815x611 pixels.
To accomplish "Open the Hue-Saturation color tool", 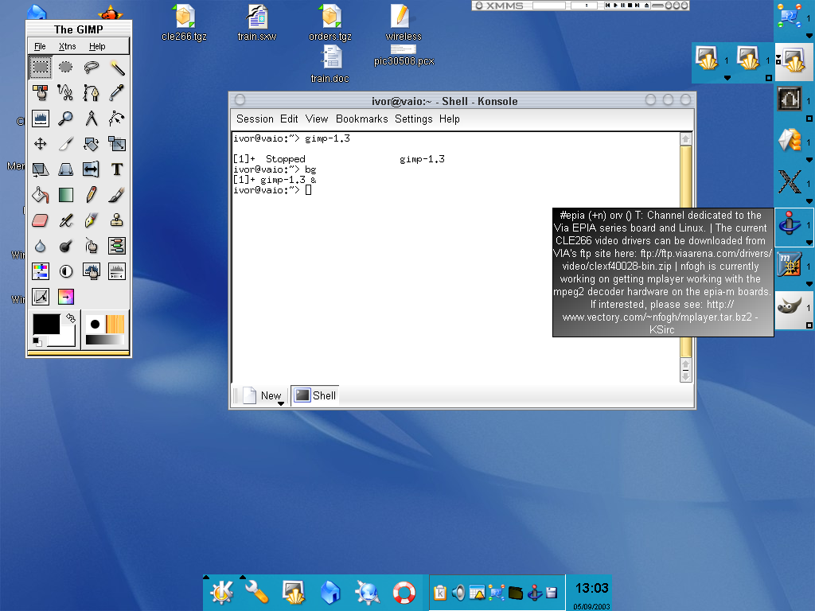I will (x=40, y=270).
